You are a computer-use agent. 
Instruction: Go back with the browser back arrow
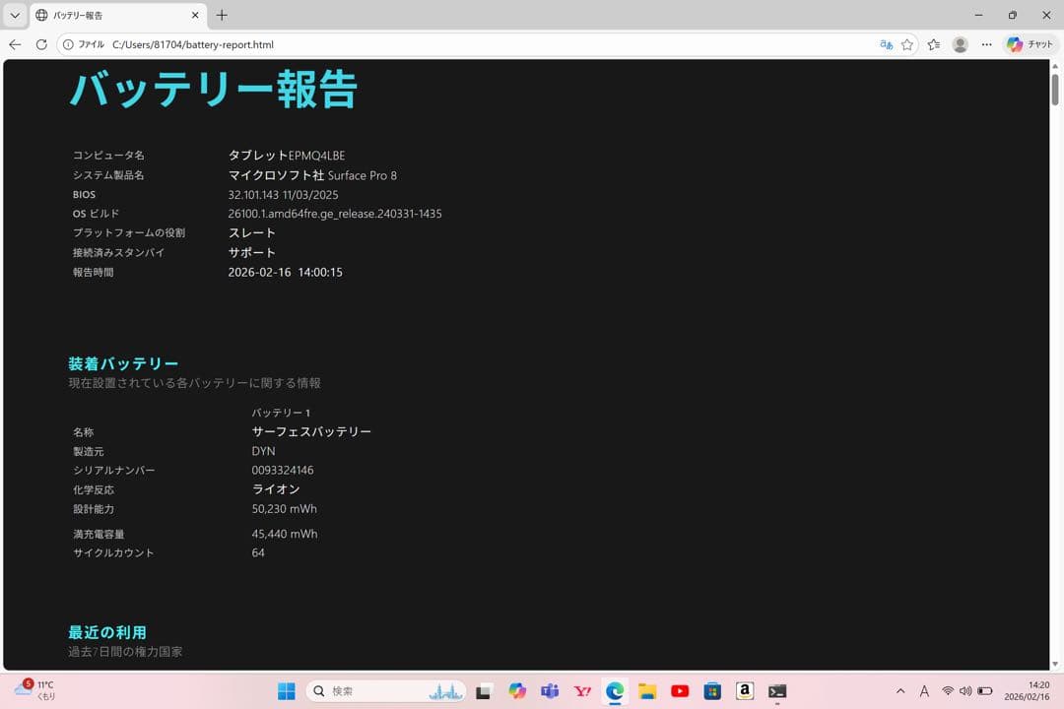(15, 44)
